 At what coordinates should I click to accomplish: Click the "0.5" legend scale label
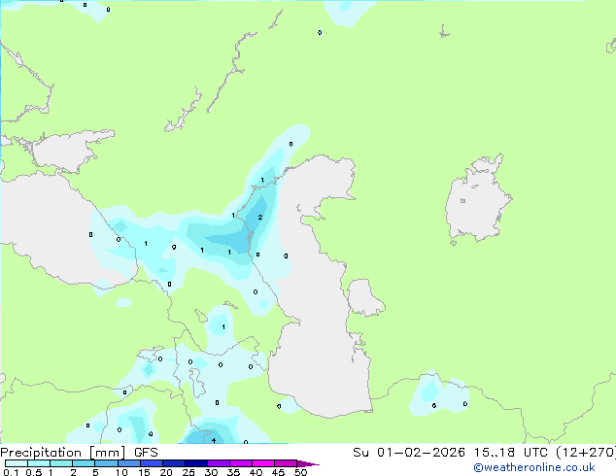point(33,472)
